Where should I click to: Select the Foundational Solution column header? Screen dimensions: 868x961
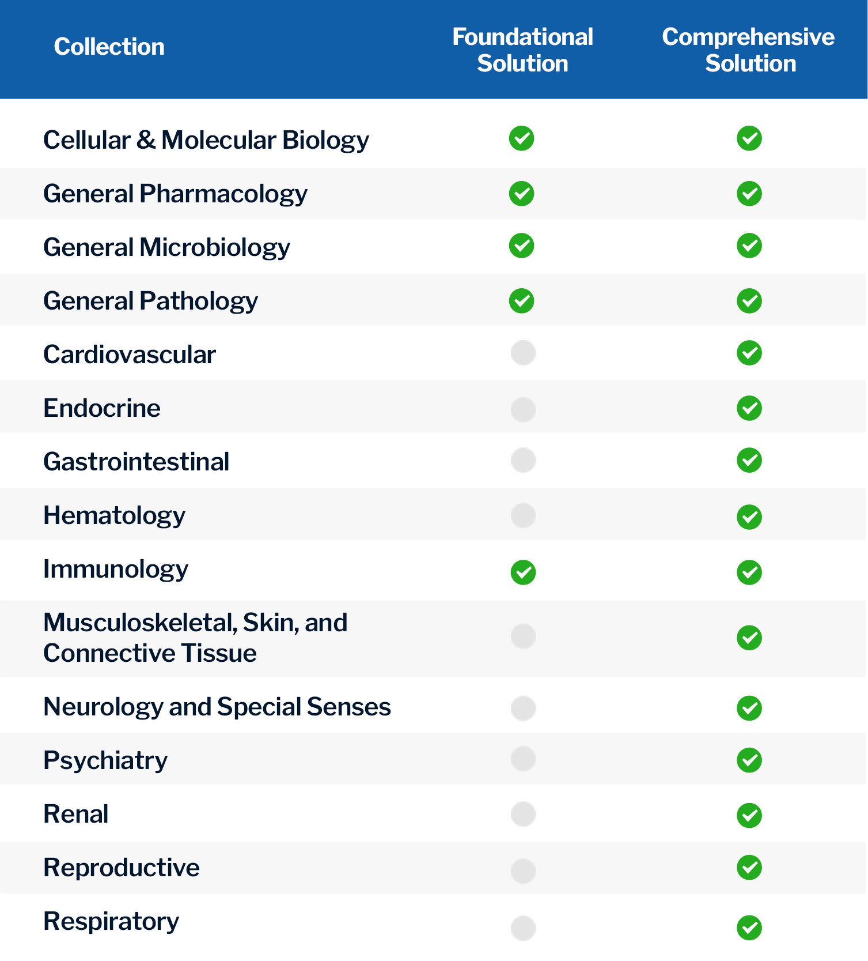(x=522, y=50)
